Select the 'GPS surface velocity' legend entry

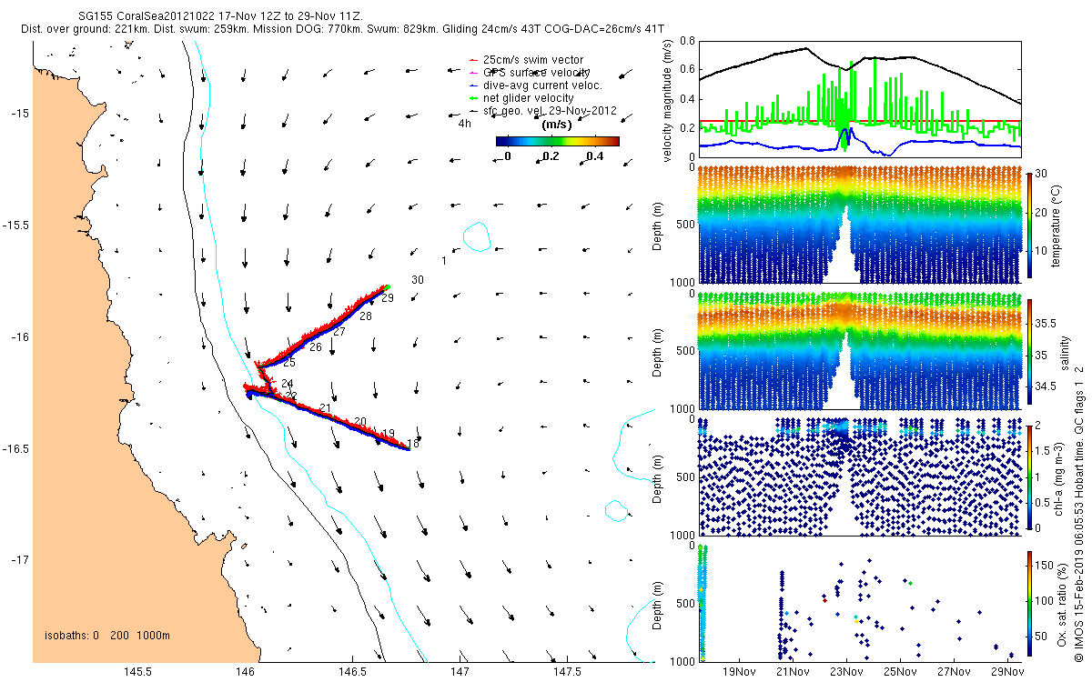pyautogui.click(x=530, y=72)
